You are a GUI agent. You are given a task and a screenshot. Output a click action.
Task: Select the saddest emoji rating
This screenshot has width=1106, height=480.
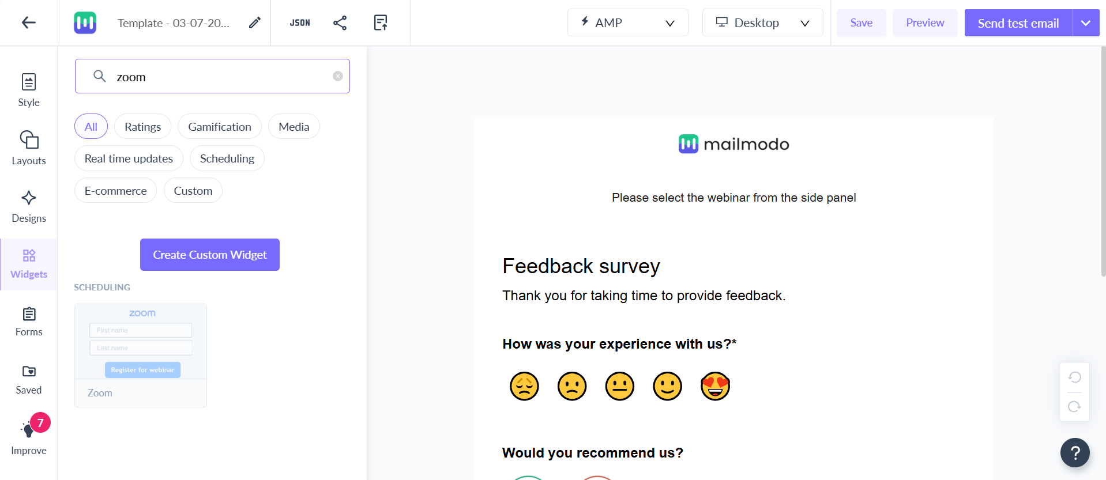click(524, 385)
